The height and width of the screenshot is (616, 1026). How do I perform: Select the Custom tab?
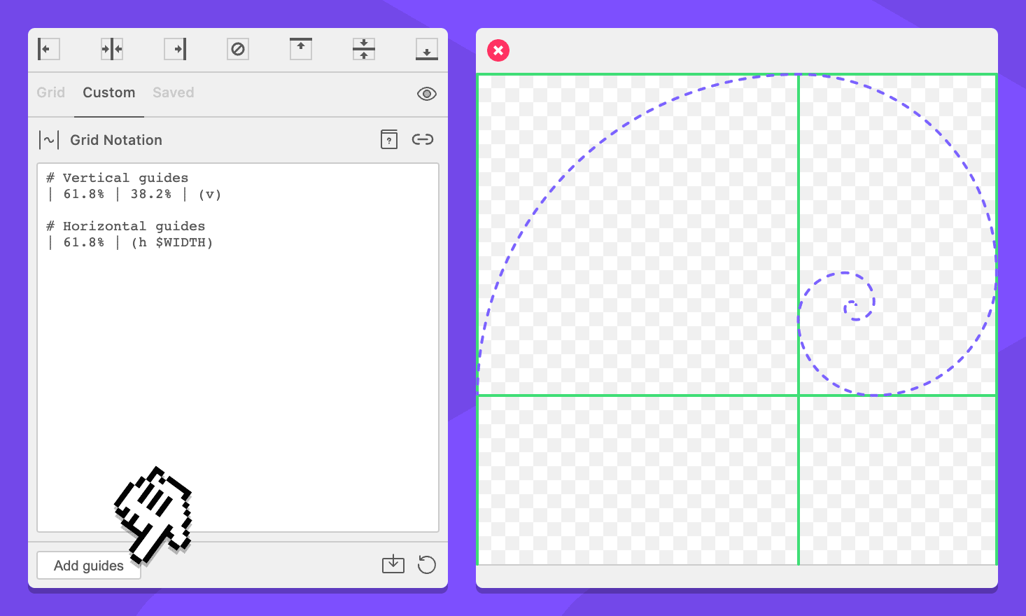[109, 92]
